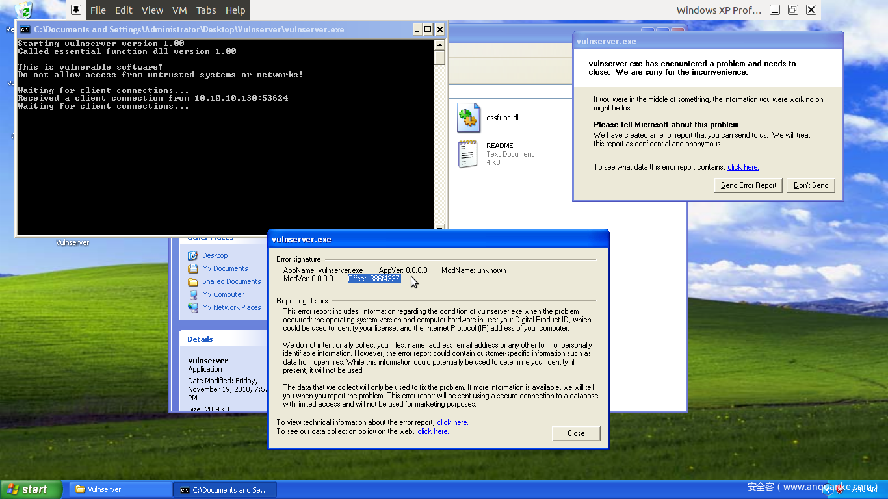
Task: Close the error signature dialog
Action: point(576,433)
